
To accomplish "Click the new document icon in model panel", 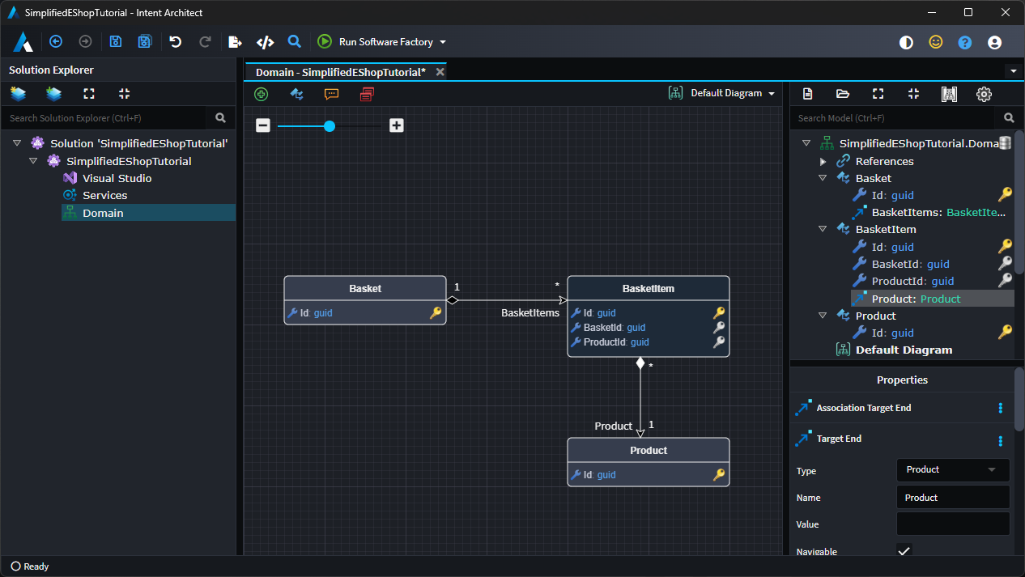I will pyautogui.click(x=807, y=94).
